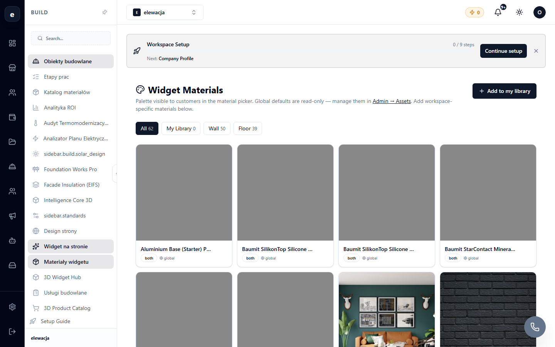Open the robot icon in the left rail
Screen dimensions: 555x347
(x=12, y=241)
